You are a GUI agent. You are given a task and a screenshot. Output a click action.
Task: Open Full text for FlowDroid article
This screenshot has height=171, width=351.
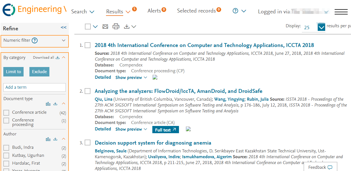coord(165,130)
